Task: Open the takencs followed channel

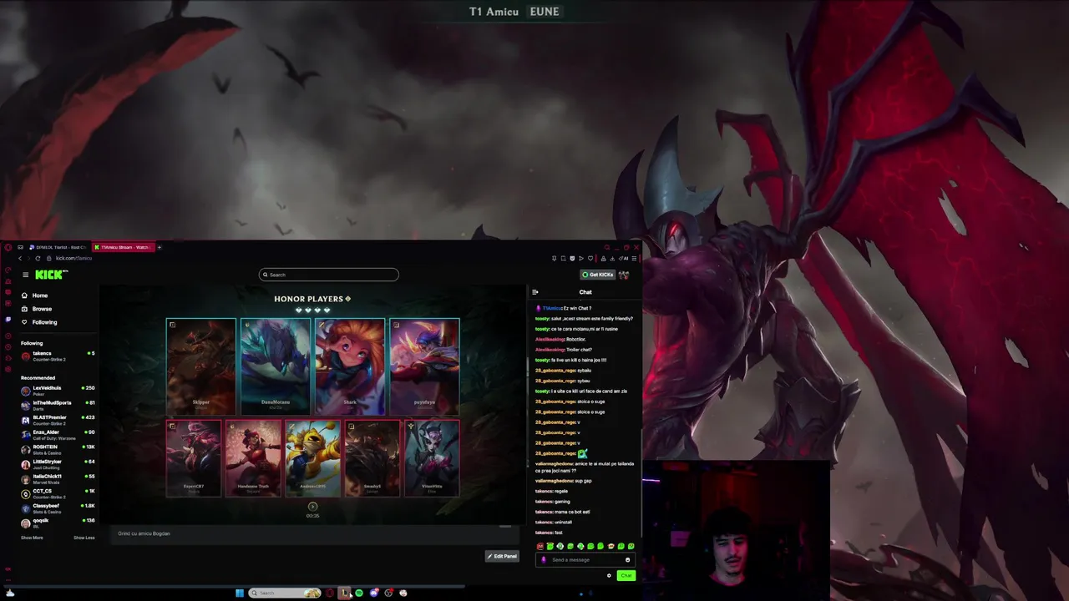Action: tap(58, 356)
